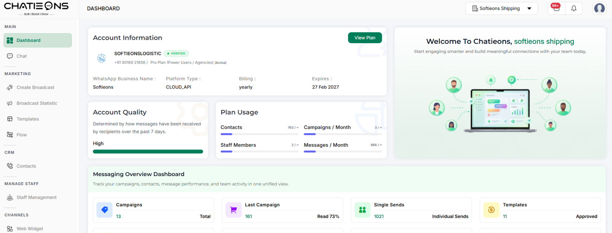Open the notification bell icon

(x=574, y=9)
